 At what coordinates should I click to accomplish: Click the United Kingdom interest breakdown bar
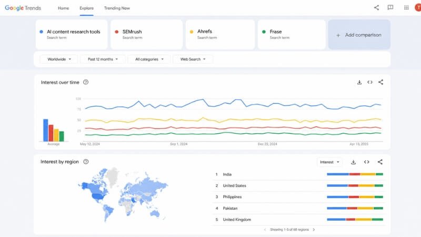[355, 220]
